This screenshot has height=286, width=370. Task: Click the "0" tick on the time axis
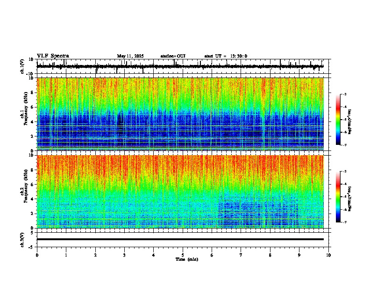click(37, 255)
